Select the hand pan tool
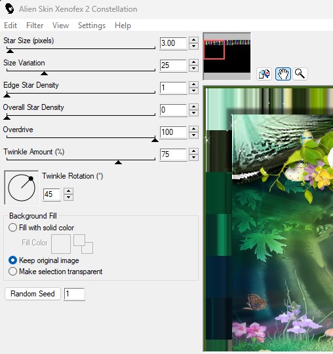The height and width of the screenshot is (354, 333). (283, 74)
